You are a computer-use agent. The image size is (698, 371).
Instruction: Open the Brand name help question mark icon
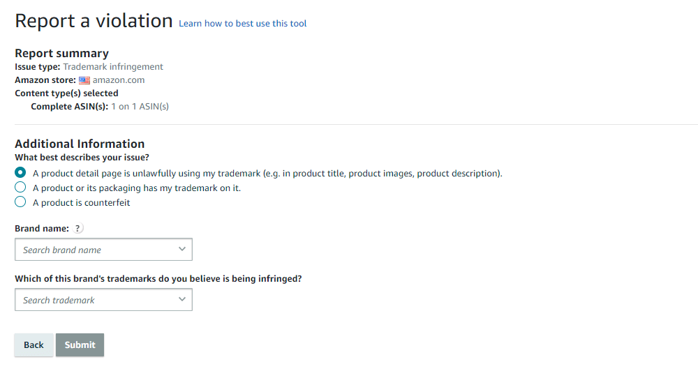pos(77,228)
